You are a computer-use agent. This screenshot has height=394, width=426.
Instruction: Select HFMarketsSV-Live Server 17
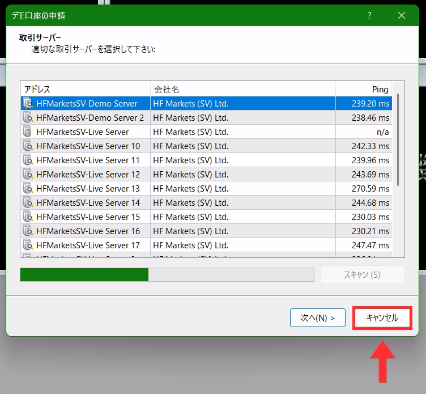point(88,245)
